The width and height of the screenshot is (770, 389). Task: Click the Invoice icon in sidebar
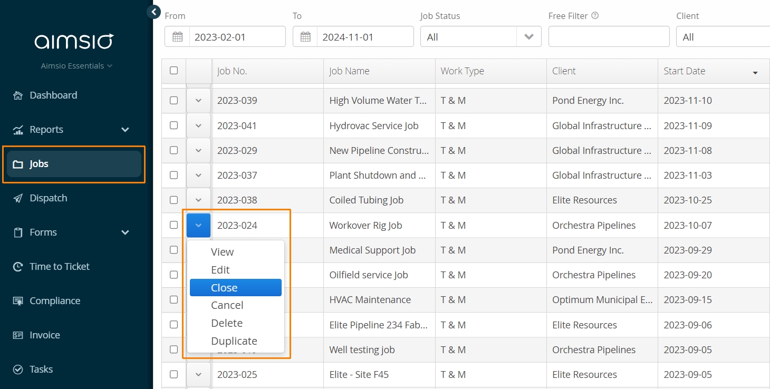(18, 335)
